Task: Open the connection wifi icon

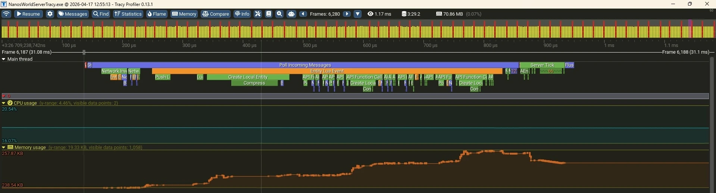Action: [x=6, y=14]
